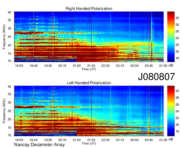Image resolution: width=182 pixels, height=148 pixels.
Task: Select the J080807 observation label
Action: point(156,76)
